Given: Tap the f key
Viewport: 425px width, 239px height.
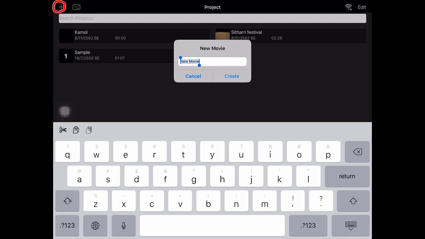Looking at the screenshot, I should click(165, 176).
